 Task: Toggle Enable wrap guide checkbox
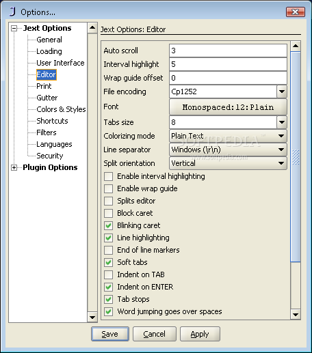(x=108, y=189)
